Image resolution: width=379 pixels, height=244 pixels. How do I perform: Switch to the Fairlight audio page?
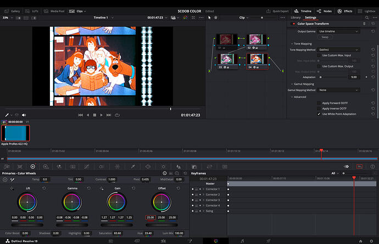[242, 240]
